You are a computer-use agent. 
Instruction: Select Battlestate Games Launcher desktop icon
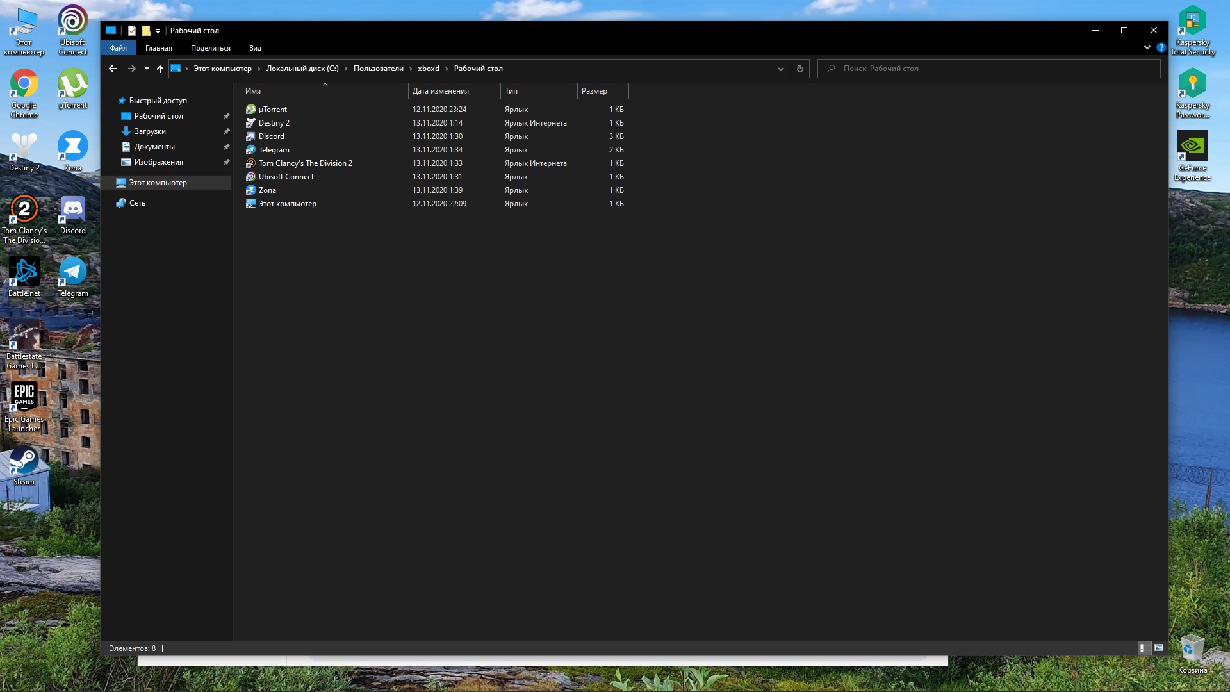[x=24, y=344]
